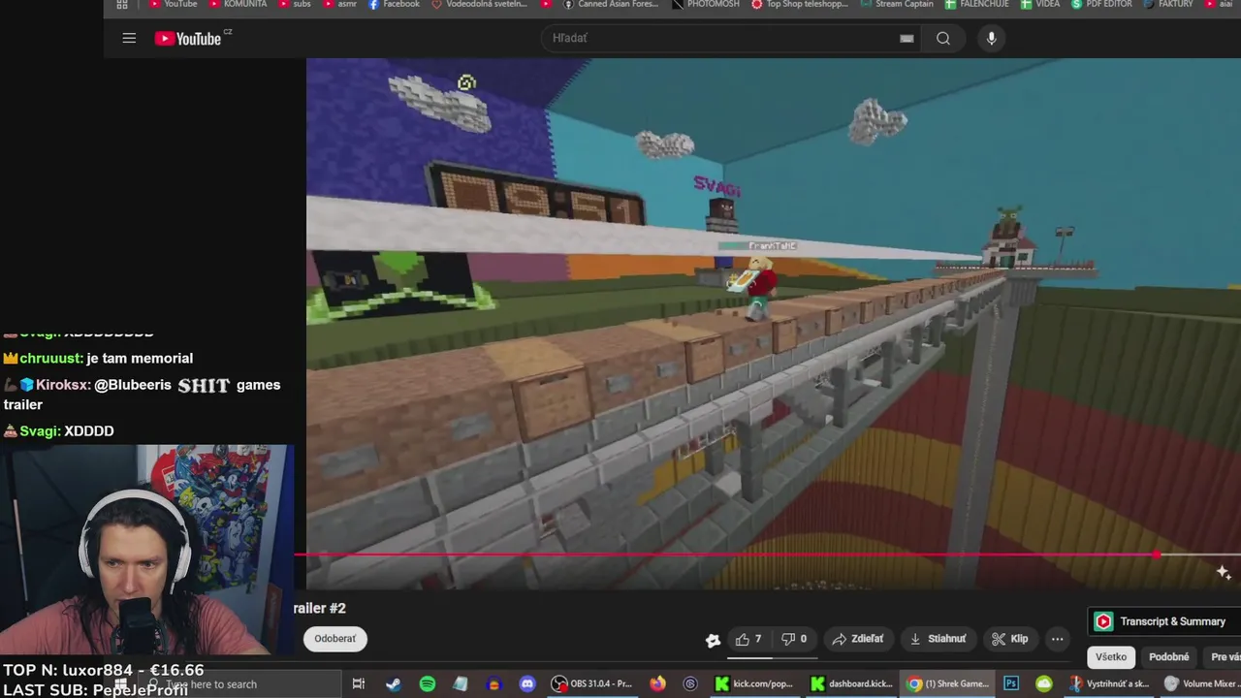The height and width of the screenshot is (698, 1241).
Task: Open the on-screen keyboard icon in search box
Action: (x=907, y=39)
